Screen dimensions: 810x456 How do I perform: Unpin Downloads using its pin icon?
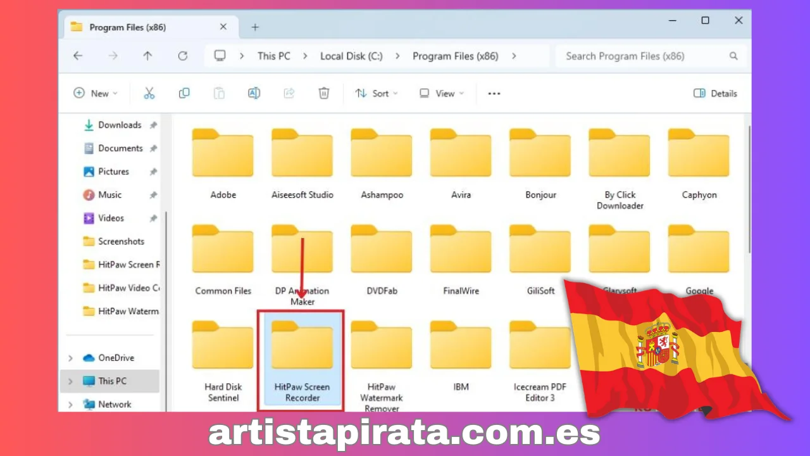pos(153,125)
